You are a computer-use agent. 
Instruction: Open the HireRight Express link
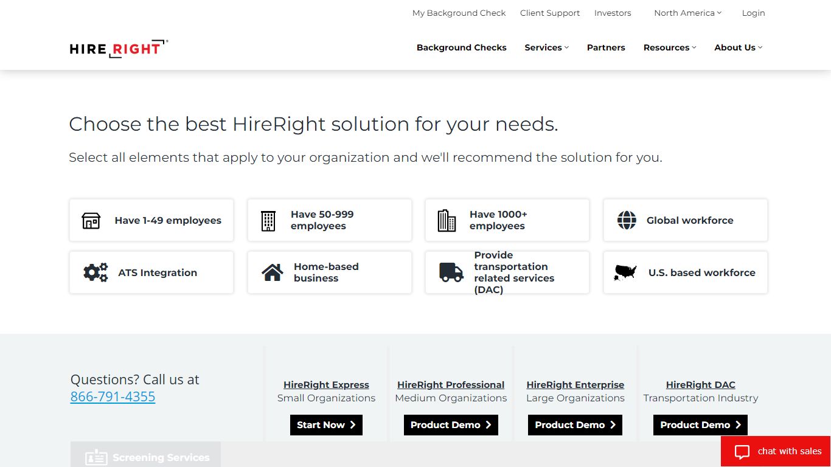click(x=326, y=385)
